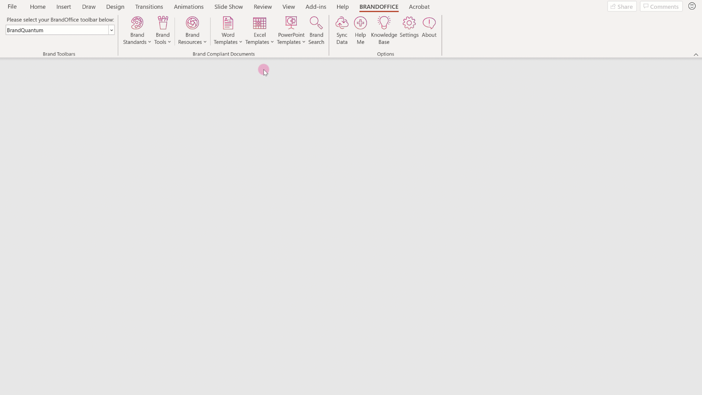Open PowerPoint Templates presentation icon
The image size is (702, 395).
(x=291, y=23)
